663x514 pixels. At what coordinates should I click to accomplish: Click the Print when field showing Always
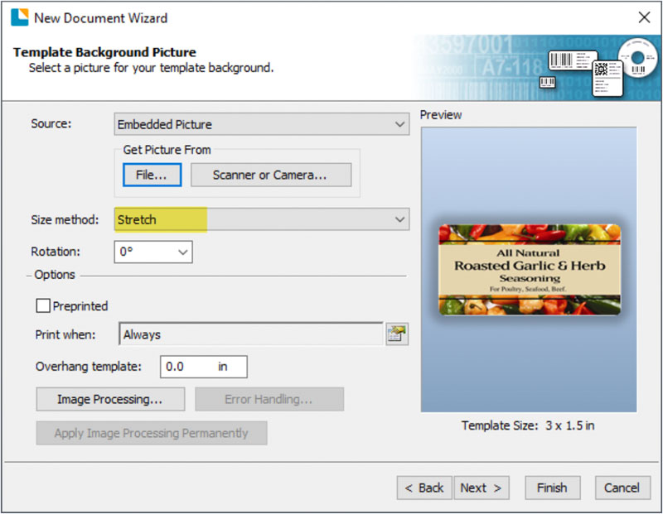click(x=251, y=334)
